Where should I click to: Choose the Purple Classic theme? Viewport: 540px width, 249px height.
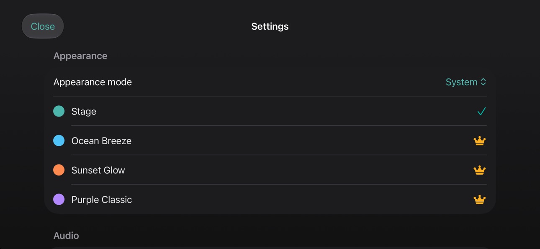270,200
